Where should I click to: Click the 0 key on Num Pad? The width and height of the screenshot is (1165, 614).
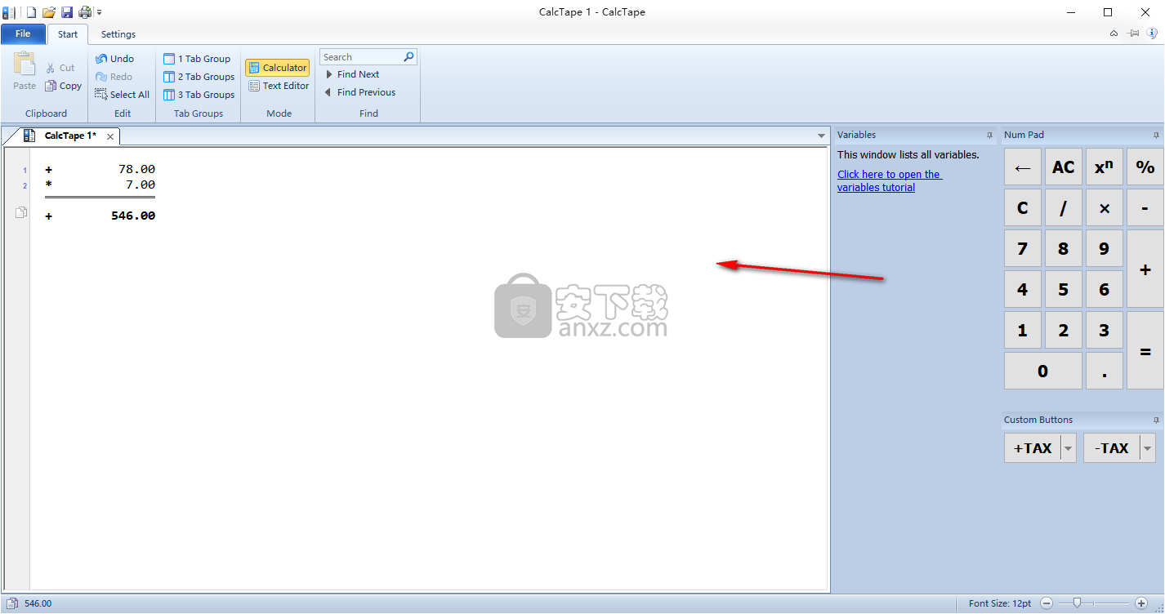click(1042, 371)
